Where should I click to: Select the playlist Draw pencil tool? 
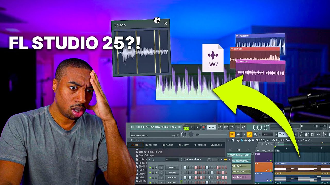tap(238, 140)
